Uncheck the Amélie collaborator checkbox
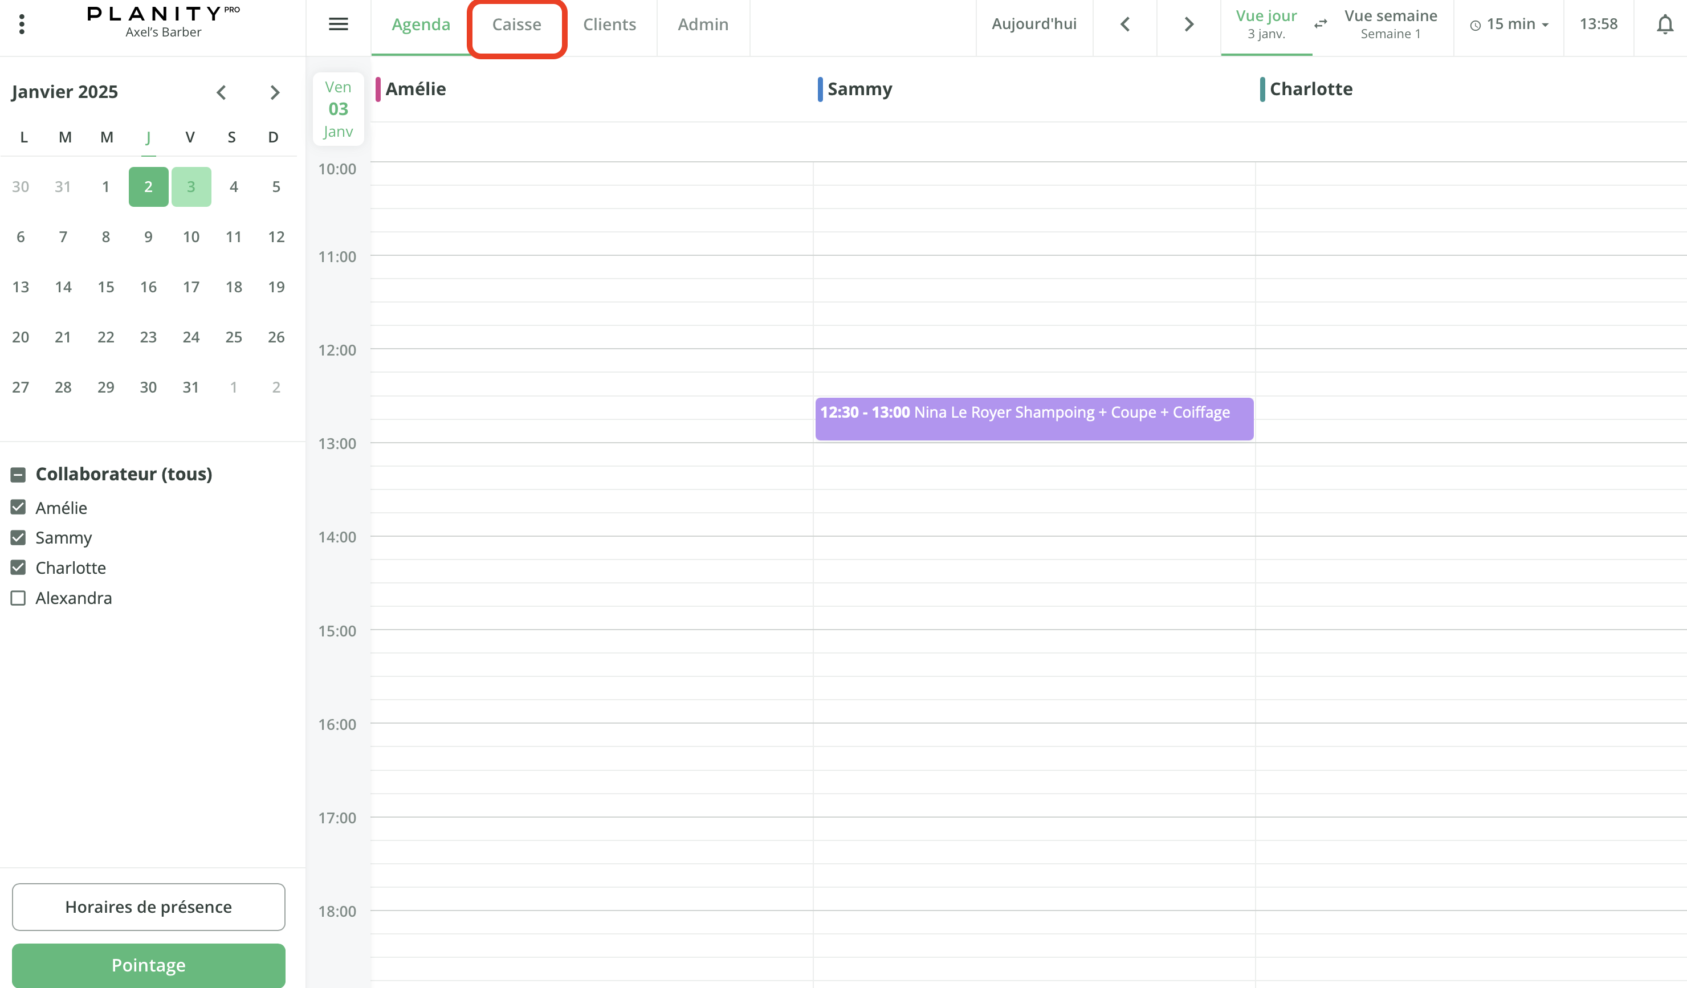This screenshot has height=988, width=1687. pos(18,507)
